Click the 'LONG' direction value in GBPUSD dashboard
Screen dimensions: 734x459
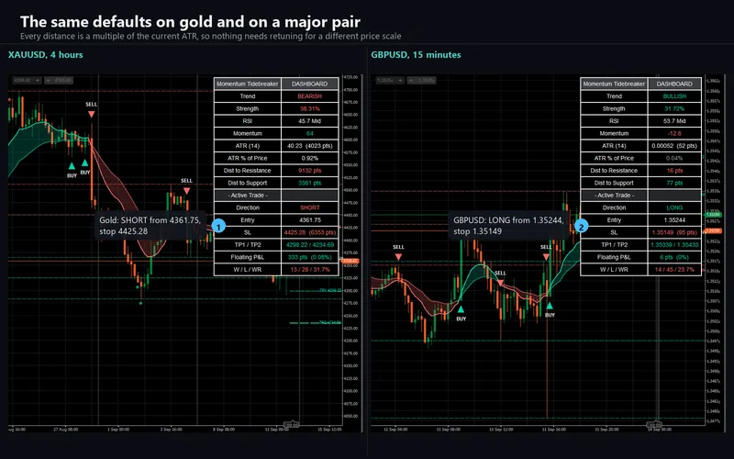[674, 207]
